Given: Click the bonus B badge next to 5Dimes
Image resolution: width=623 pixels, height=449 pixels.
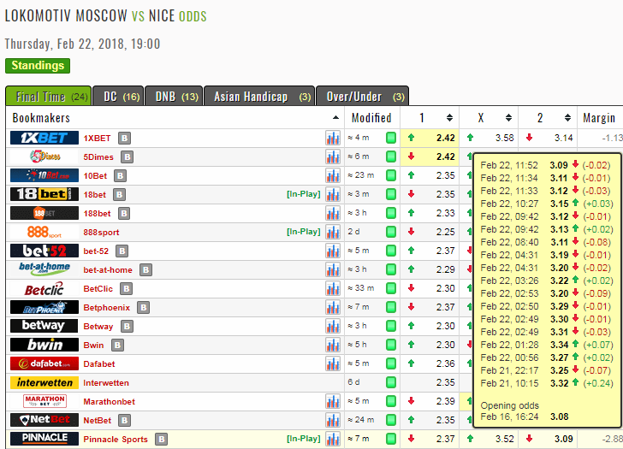Looking at the screenshot, I should point(128,157).
